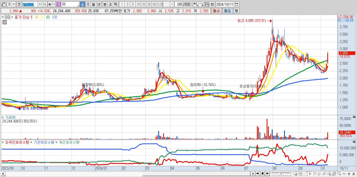Click the multi-line drawing tool icon

coord(325,174)
